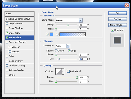131x99 pixels.
Task: Click the Cancel button
Action: pos(118,19)
